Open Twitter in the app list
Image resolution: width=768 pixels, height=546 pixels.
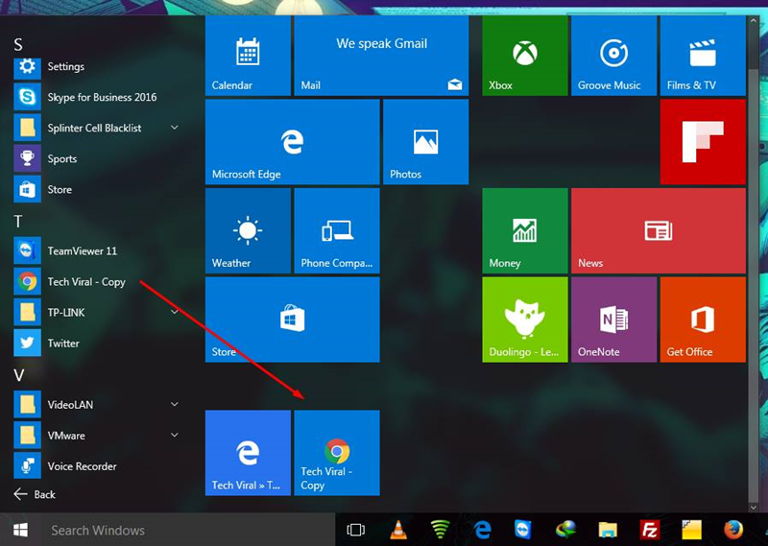[x=96, y=344]
